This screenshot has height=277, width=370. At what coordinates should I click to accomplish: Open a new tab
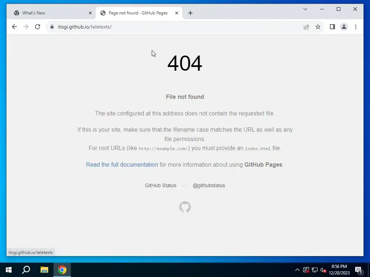tap(190, 13)
